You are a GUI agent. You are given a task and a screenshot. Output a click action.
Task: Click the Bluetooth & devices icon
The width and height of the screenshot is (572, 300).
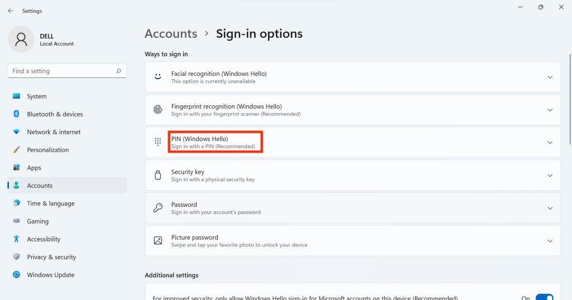click(16, 114)
